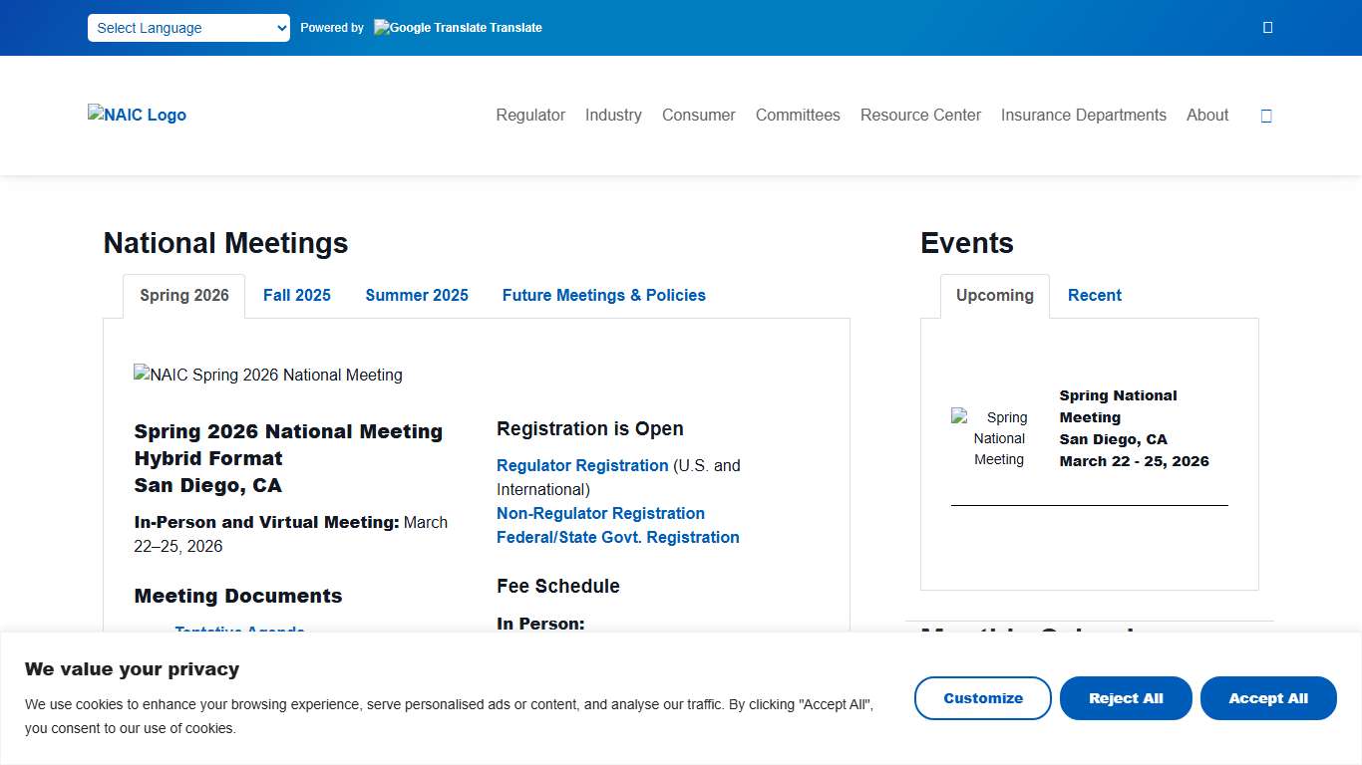
Task: Open the Select Language dropdown
Action: point(187,28)
